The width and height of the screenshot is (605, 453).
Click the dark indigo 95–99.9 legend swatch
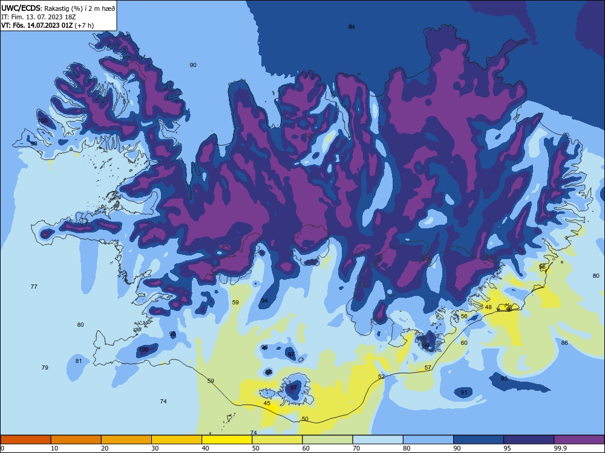529,440
